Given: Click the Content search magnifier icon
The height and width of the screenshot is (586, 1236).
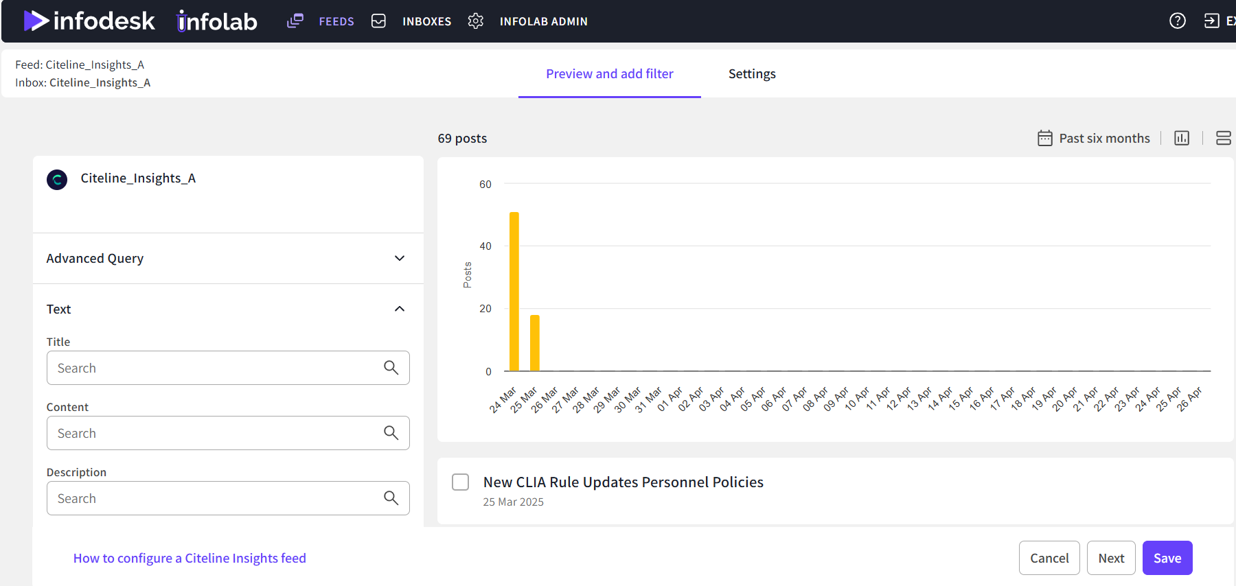Looking at the screenshot, I should pos(391,433).
